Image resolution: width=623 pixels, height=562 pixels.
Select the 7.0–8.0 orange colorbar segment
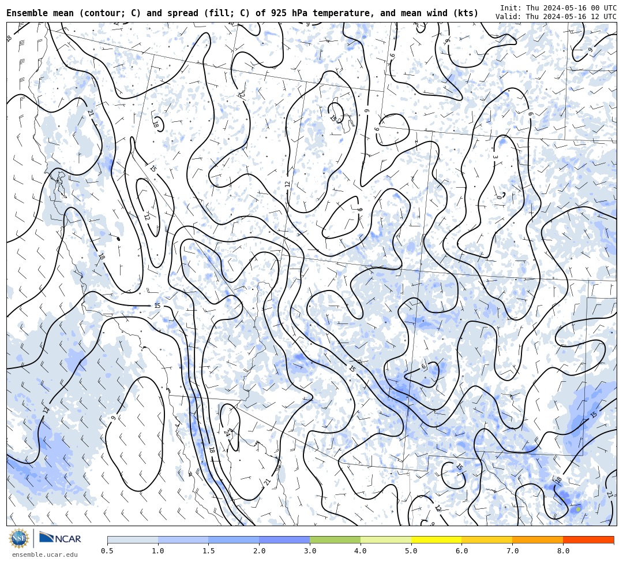538,539
